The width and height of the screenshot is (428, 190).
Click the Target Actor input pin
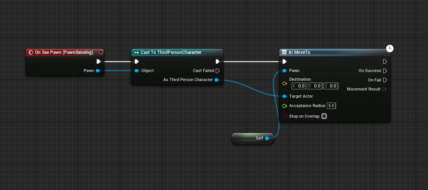pyautogui.click(x=284, y=97)
